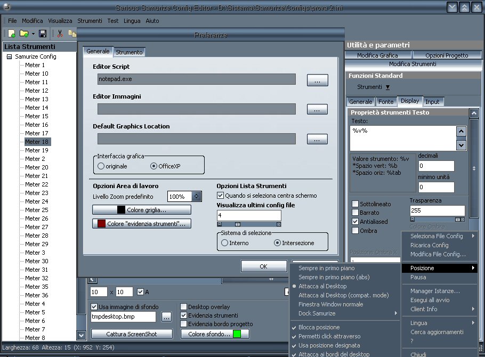This screenshot has height=357, width=485.
Task: Click the copy icon in toolbar
Action: tap(72, 34)
